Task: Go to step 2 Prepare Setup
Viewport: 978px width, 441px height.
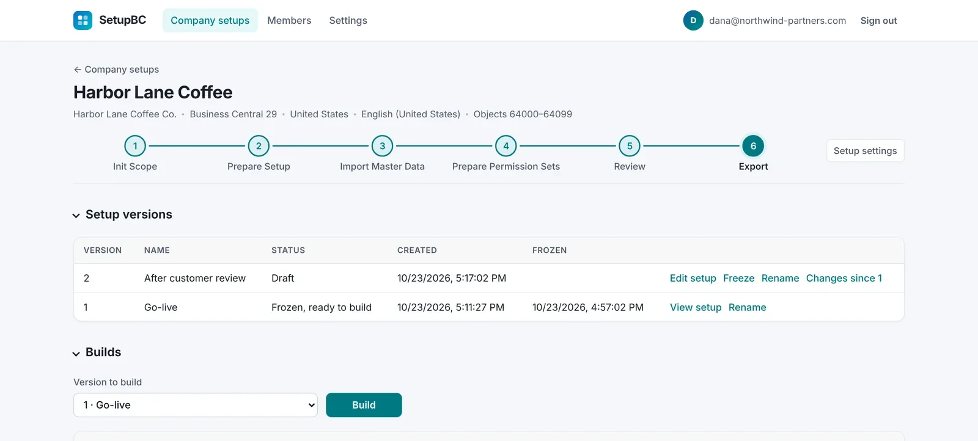Action: [259, 146]
